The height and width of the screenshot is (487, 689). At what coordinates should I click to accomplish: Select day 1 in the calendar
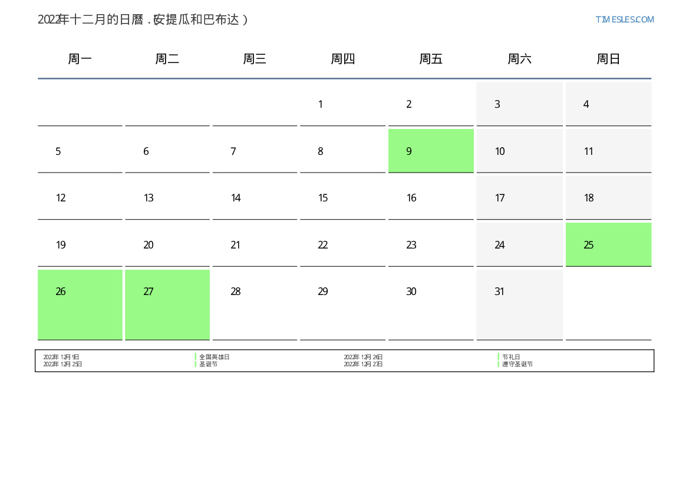click(342, 104)
